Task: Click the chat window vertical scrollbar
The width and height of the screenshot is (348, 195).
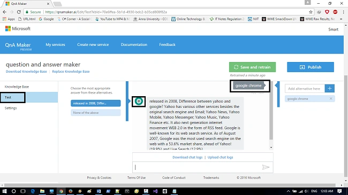Action: [x=271, y=111]
